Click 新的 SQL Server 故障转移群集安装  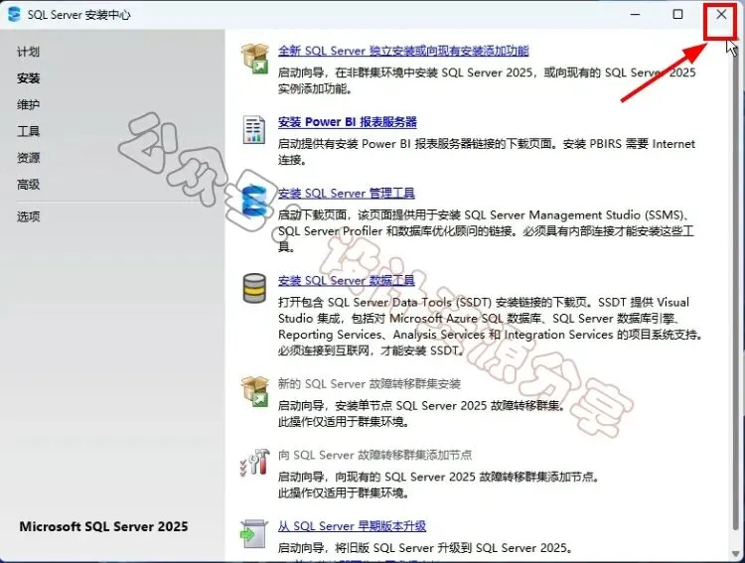[370, 383]
